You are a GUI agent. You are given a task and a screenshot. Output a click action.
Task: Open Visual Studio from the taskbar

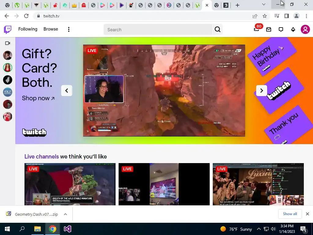coord(68,229)
